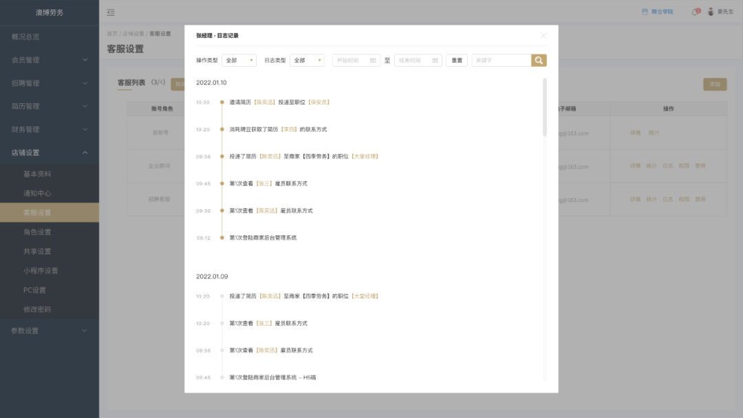This screenshot has height=418, width=743.
Task: Click the 添加 button in background page
Action: pyautogui.click(x=715, y=85)
